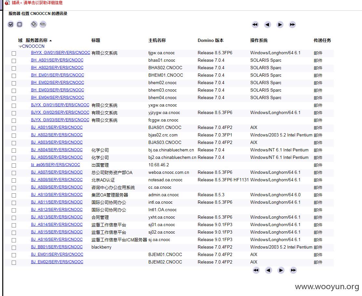The height and width of the screenshot is (296, 362).
Task: Click title 集团OA管理服务器 cell
Action: 110,195
